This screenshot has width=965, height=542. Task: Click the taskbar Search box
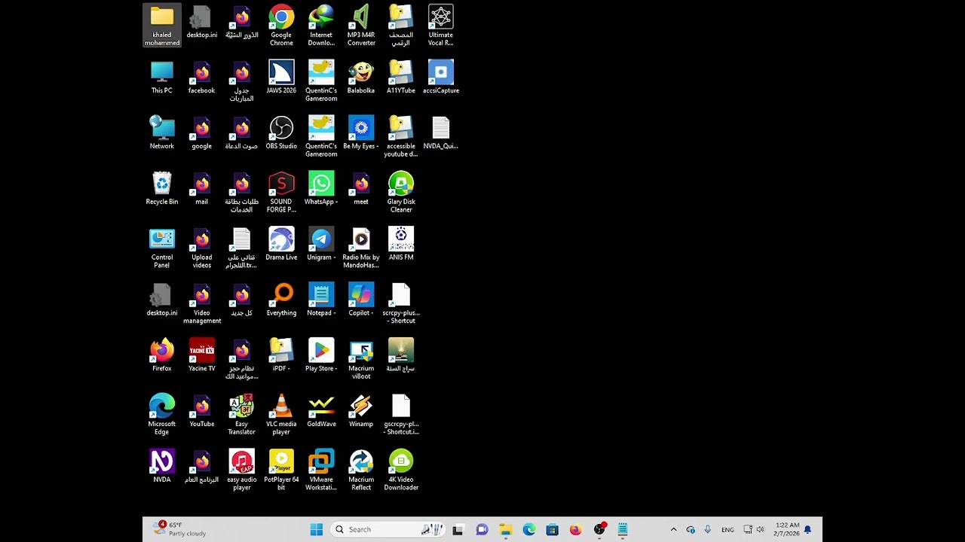[x=388, y=529]
